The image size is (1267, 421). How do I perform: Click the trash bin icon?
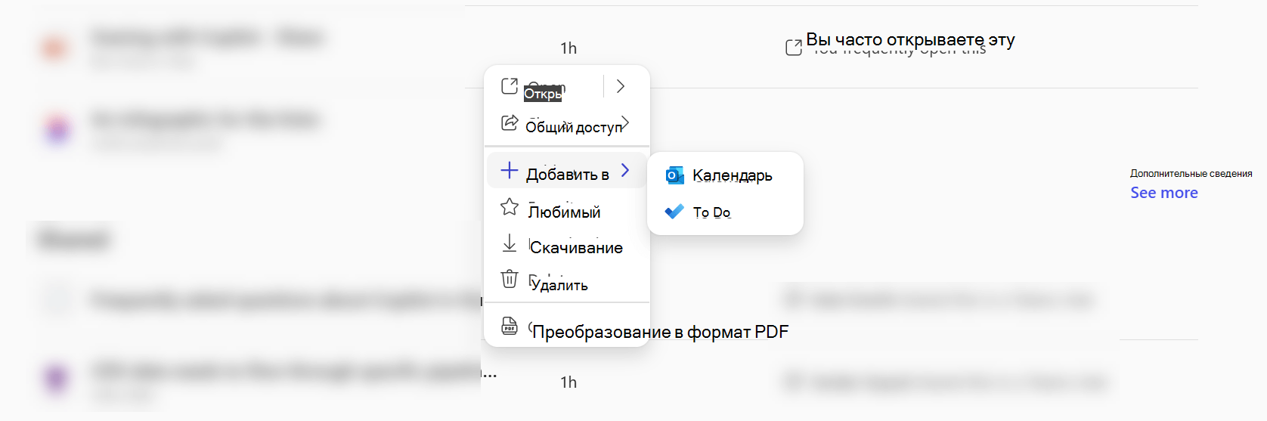[510, 279]
